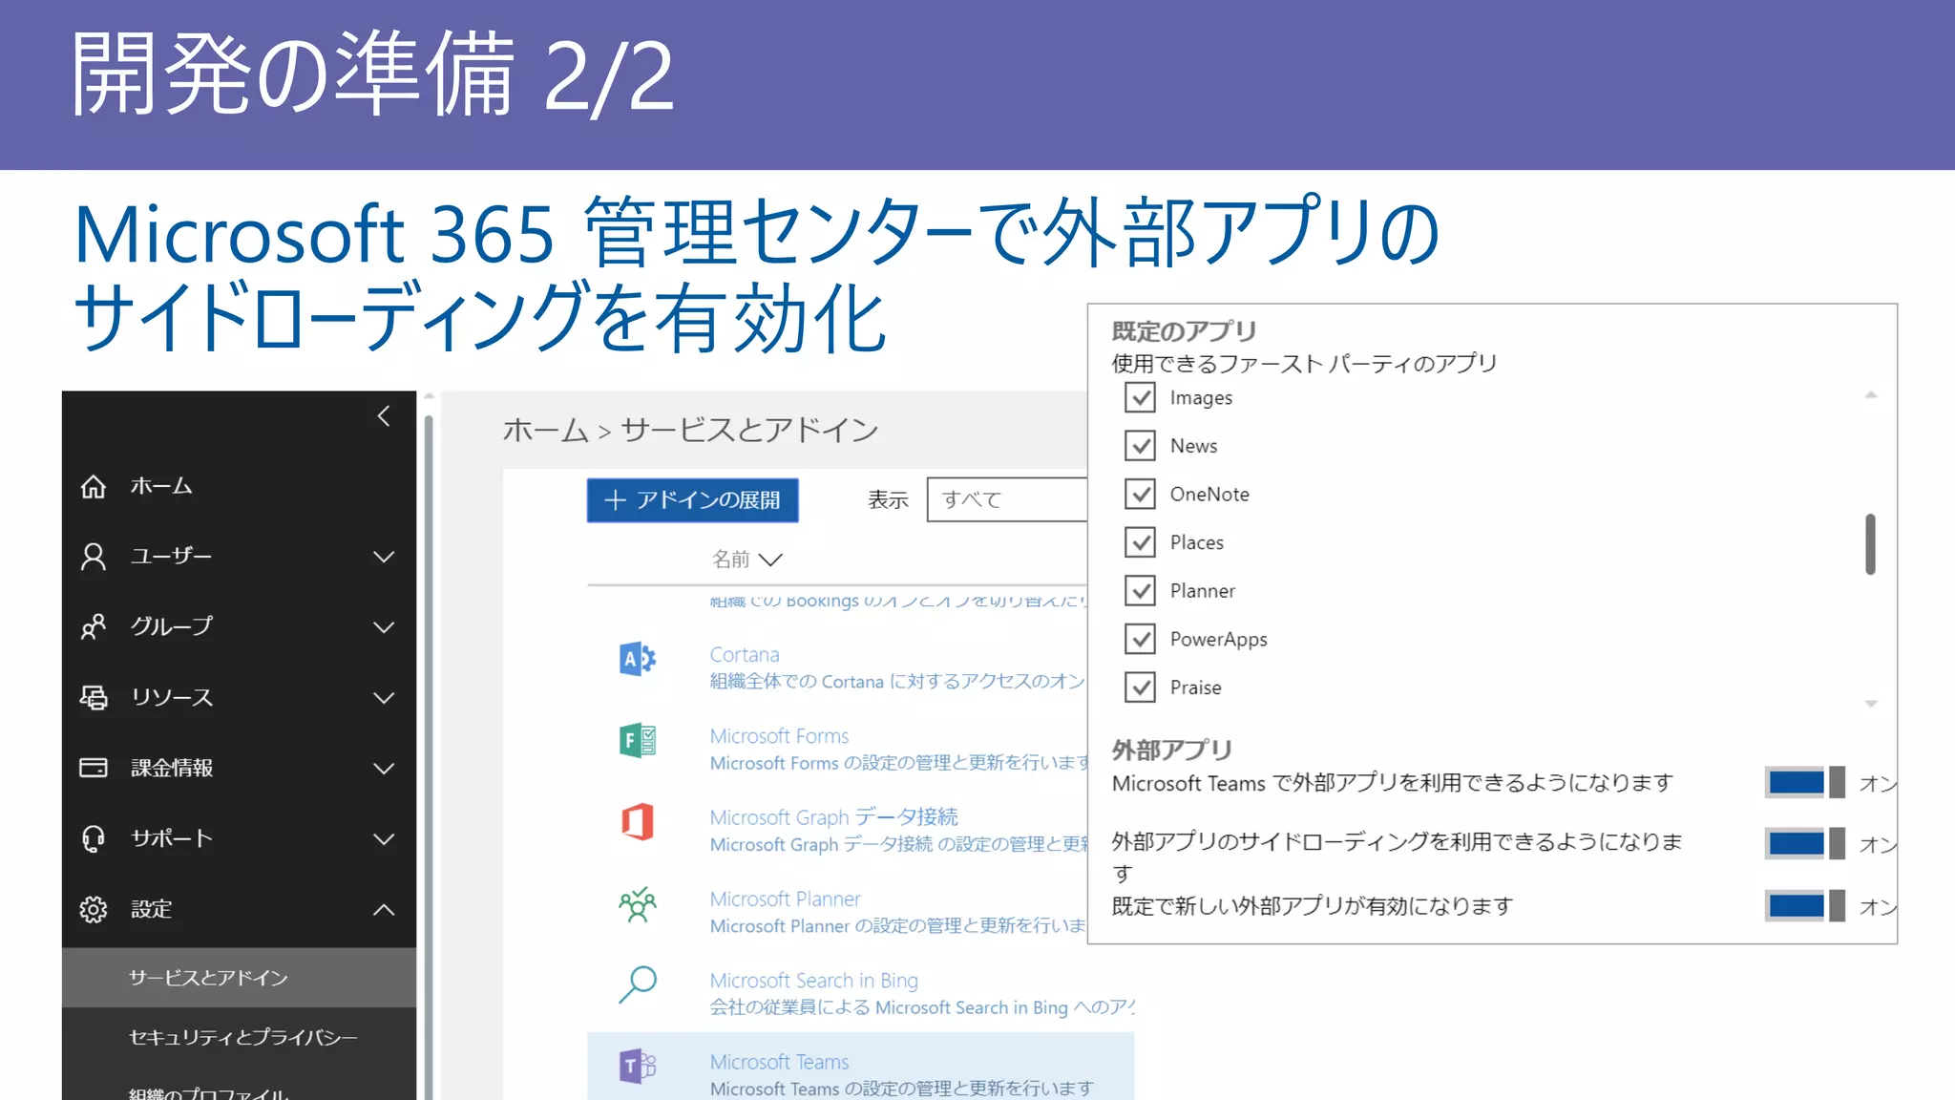This screenshot has height=1100, width=1955.
Task: Click the アドインの展開 button
Action: coord(693,500)
